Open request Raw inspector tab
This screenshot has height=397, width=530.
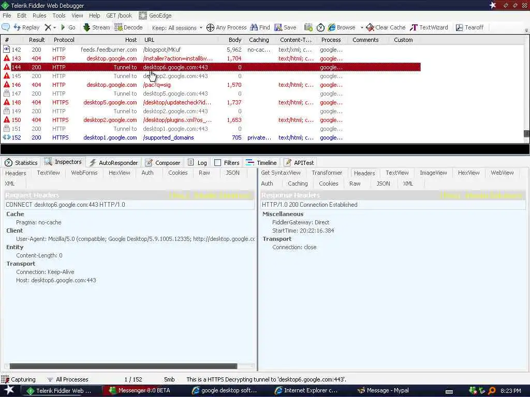pos(204,173)
